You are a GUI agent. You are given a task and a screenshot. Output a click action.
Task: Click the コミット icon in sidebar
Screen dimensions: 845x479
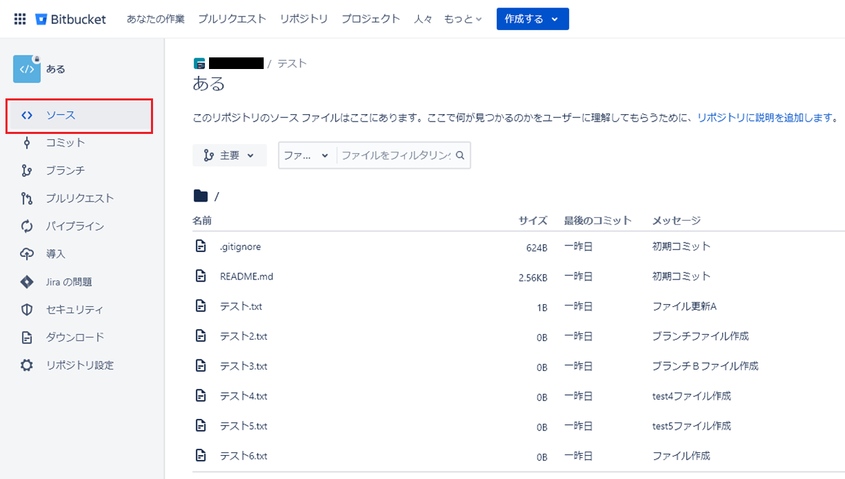27,143
